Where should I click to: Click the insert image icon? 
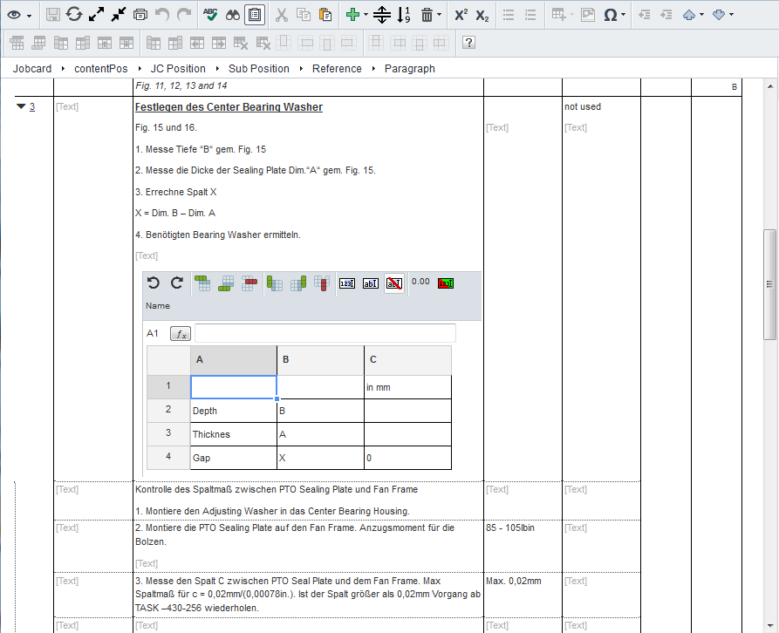[x=588, y=15]
